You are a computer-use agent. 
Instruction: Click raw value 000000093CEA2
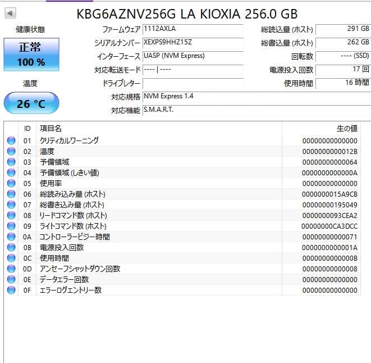point(330,215)
